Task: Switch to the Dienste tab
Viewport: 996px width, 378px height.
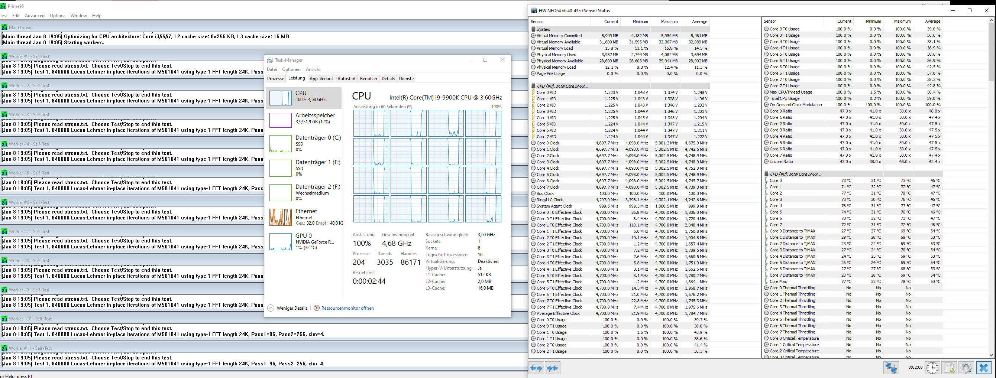Action: click(406, 79)
